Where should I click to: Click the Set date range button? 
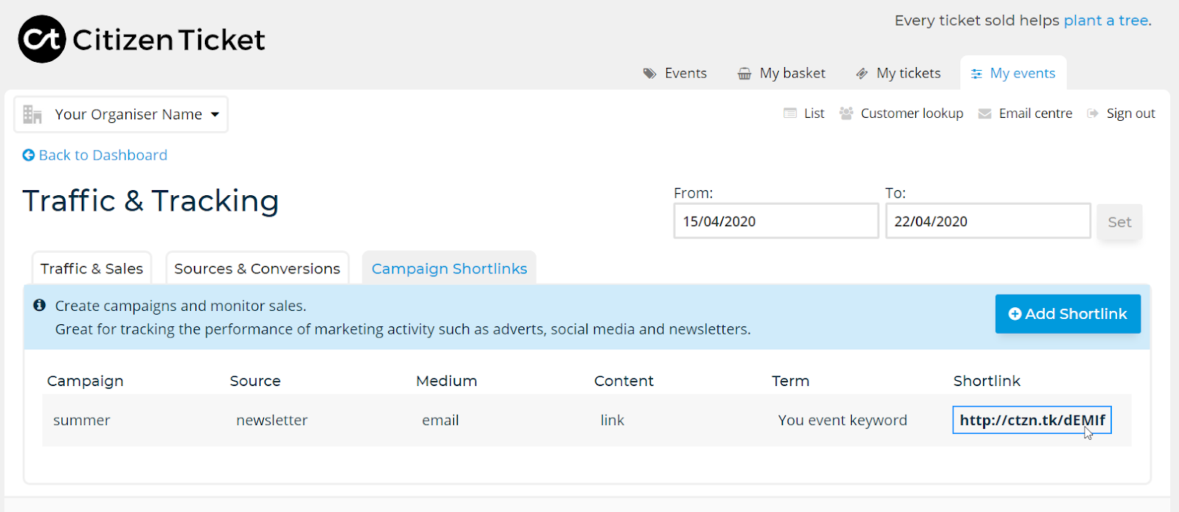click(x=1119, y=222)
